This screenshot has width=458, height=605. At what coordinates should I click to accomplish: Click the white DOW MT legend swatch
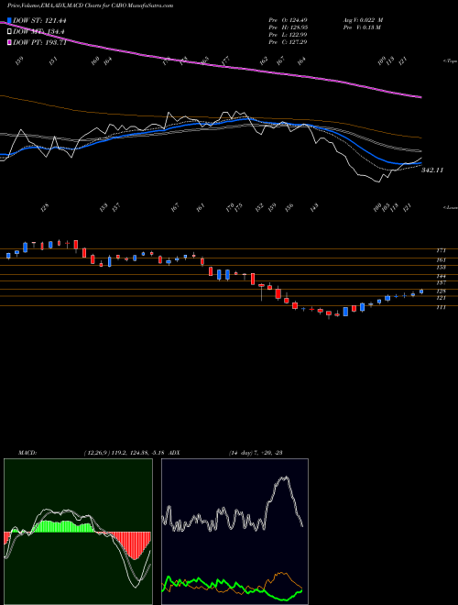[x=9, y=32]
